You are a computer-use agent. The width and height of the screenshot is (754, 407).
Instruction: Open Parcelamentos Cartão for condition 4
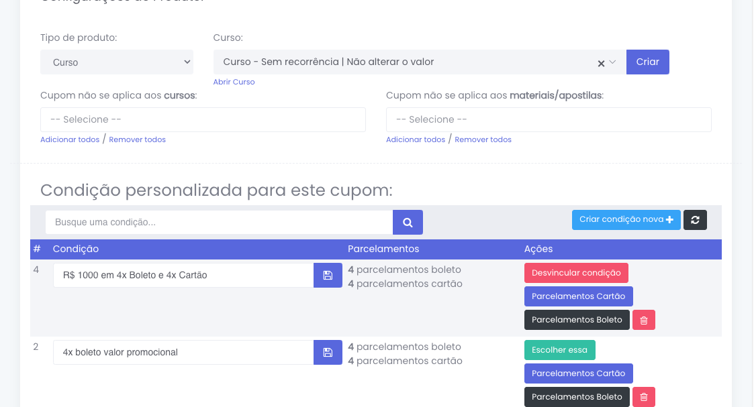578,296
